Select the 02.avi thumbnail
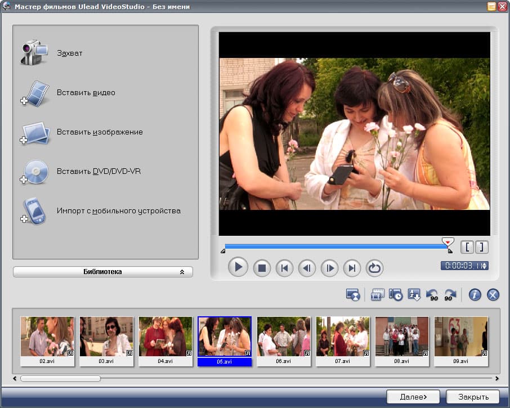Image resolution: width=510 pixels, height=408 pixels. pos(47,337)
